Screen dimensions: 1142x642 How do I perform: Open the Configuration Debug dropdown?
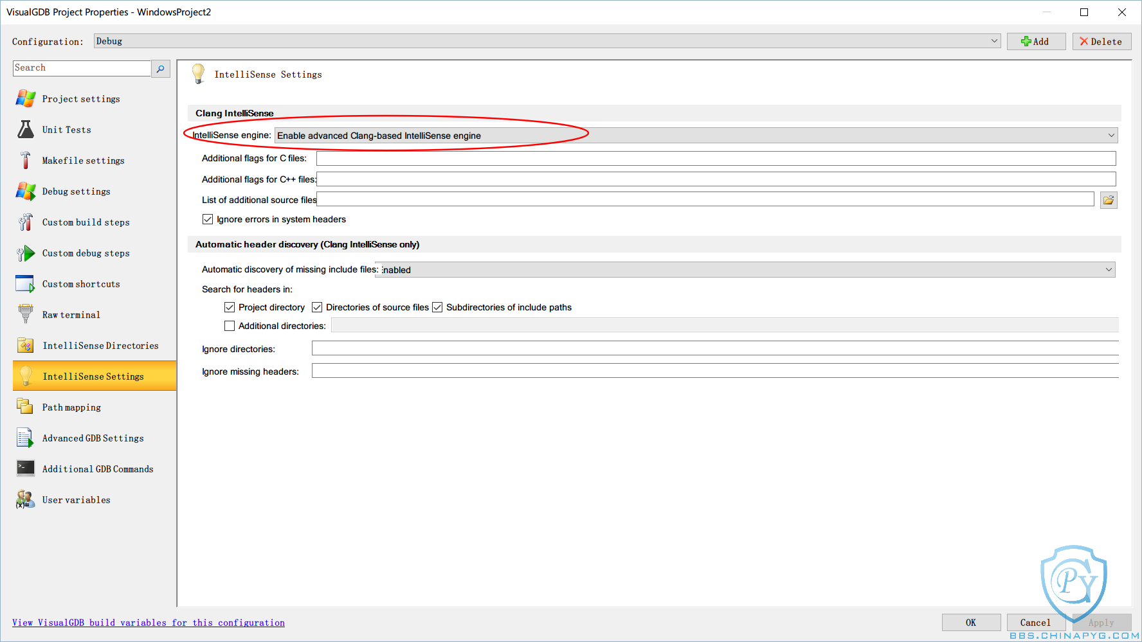[x=547, y=41]
